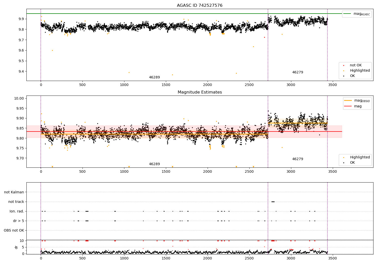
Task: Click the '9.95' y-tick in middle plot
Action: click(20, 109)
